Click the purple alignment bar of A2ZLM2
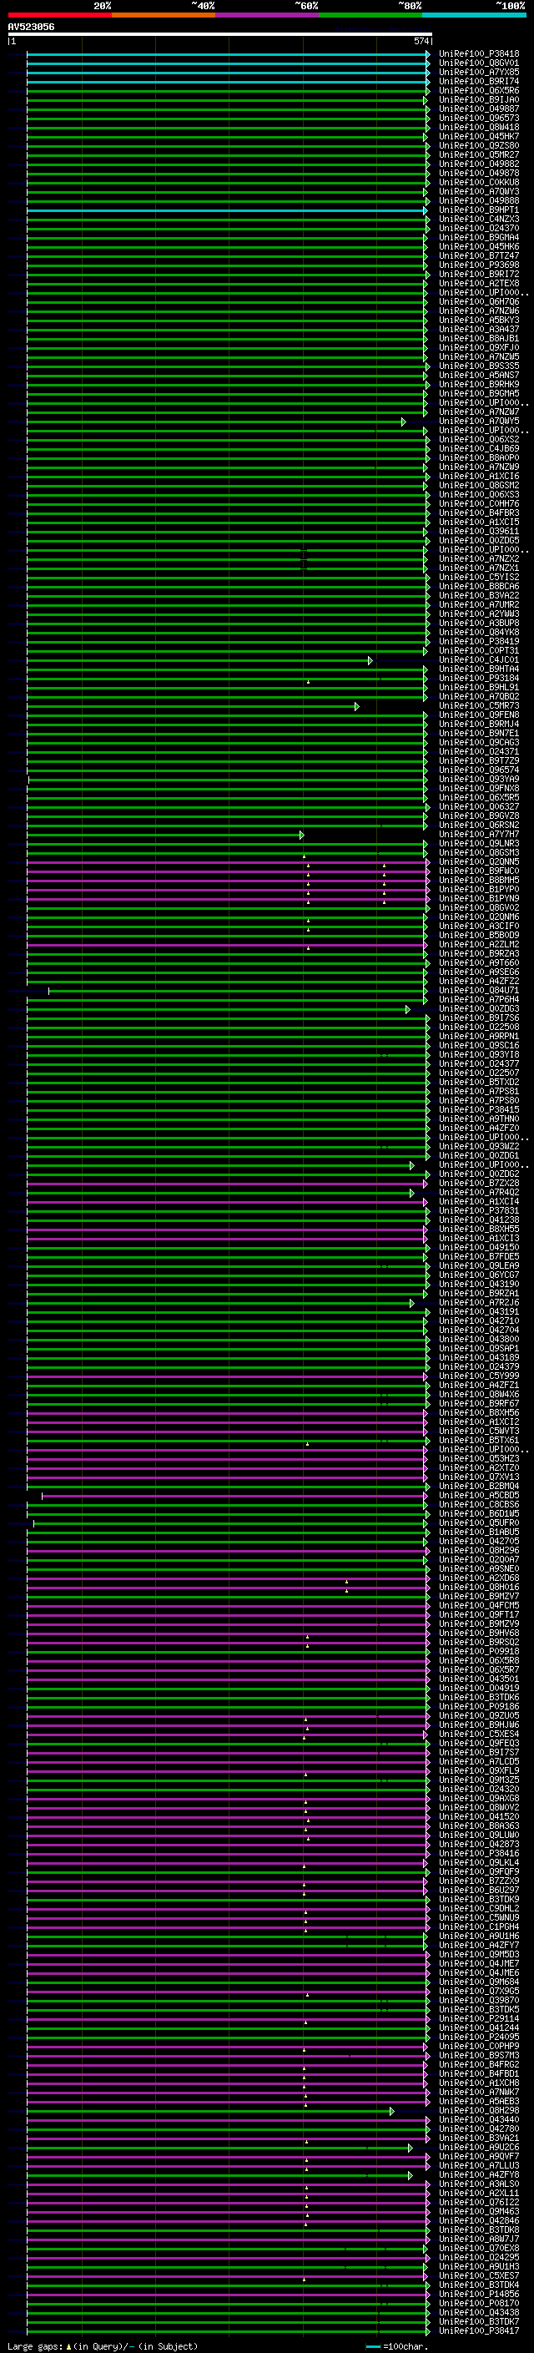The height and width of the screenshot is (2353, 534). [225, 946]
